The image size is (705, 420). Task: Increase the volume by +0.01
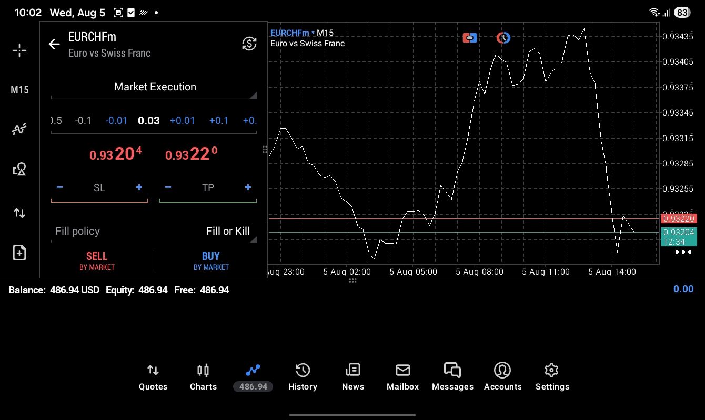[x=183, y=121]
